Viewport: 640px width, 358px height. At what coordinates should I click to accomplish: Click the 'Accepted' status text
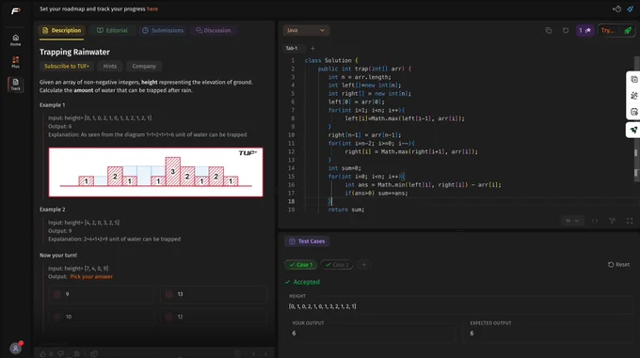pyautogui.click(x=307, y=282)
